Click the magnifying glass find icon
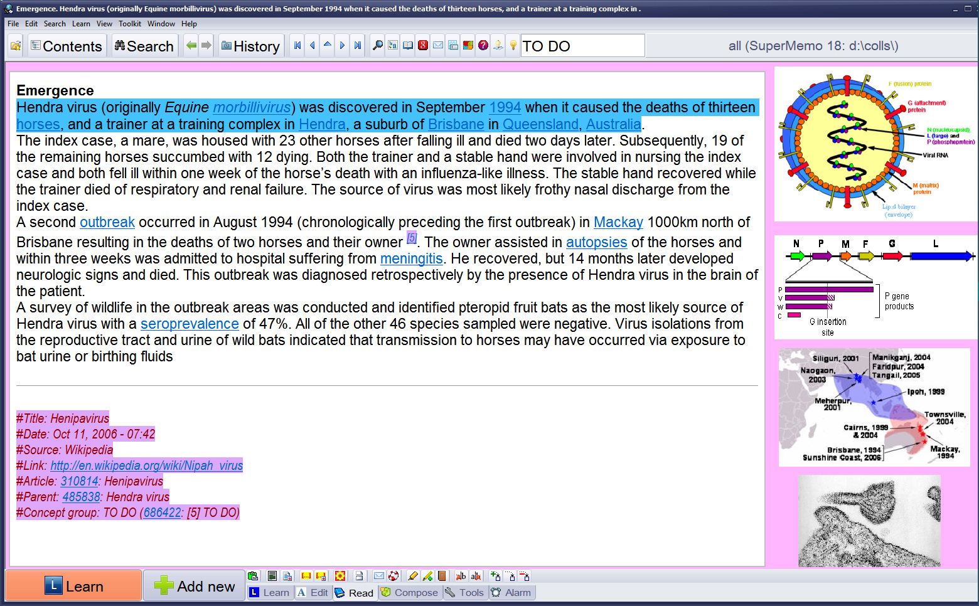This screenshot has width=979, height=606. pos(378,46)
